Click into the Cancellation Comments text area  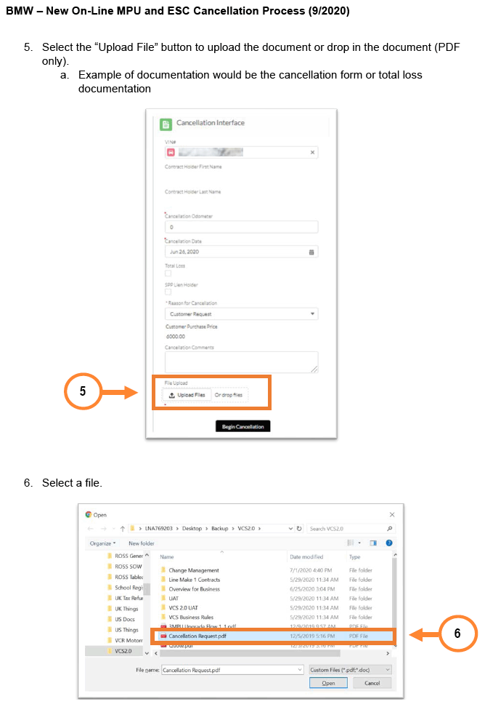[x=241, y=362]
